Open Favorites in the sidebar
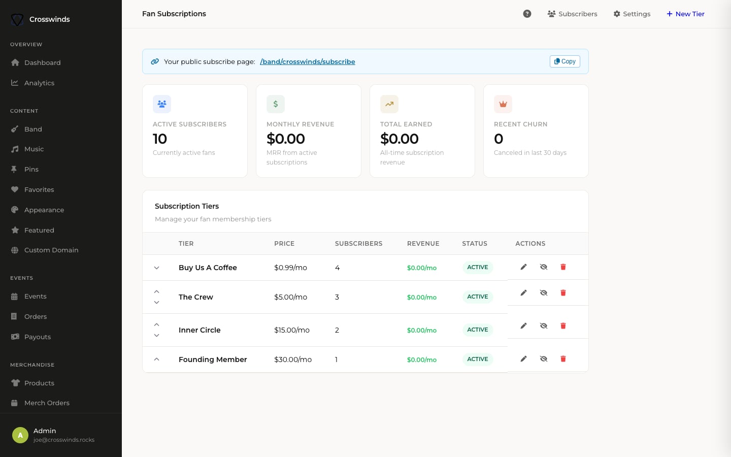731x457 pixels. tap(61, 189)
